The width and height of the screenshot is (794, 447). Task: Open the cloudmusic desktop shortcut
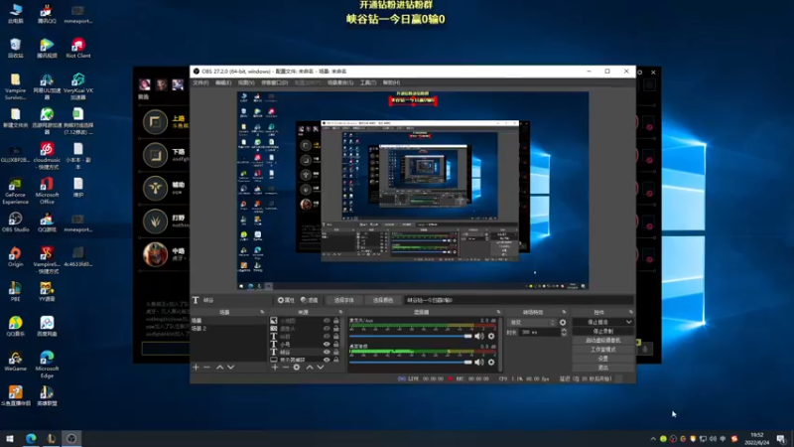pyautogui.click(x=47, y=156)
